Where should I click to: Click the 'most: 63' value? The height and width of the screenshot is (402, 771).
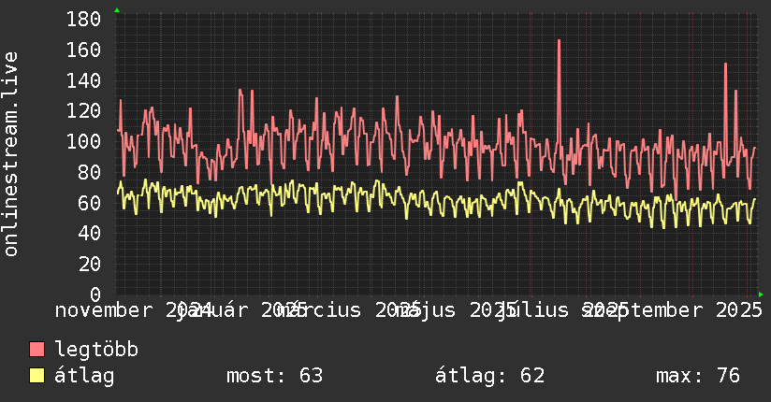[274, 376]
